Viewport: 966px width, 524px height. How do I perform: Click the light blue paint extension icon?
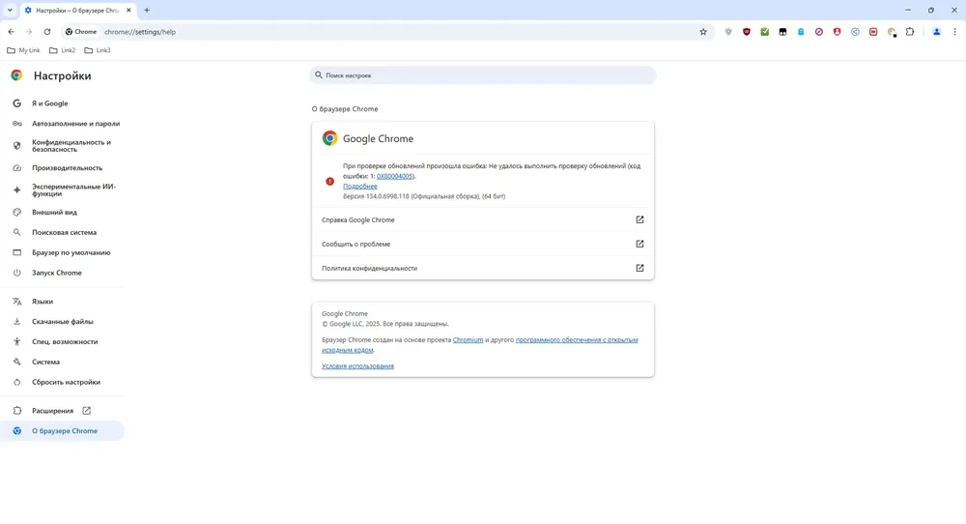click(801, 32)
